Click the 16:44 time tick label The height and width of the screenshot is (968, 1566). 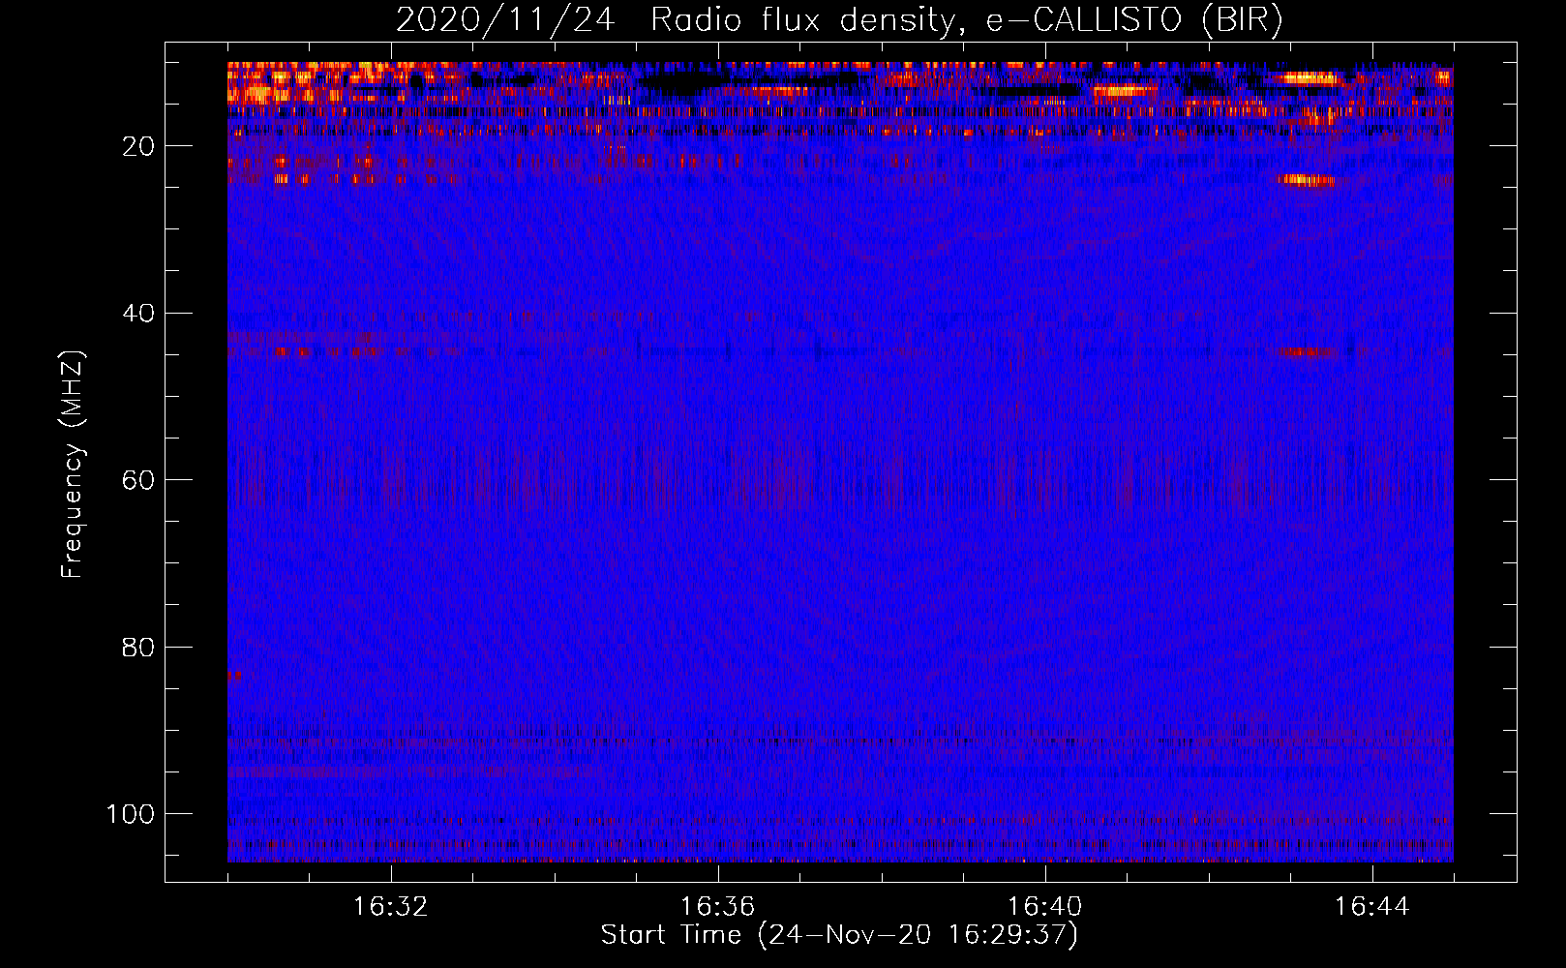coord(1372,907)
